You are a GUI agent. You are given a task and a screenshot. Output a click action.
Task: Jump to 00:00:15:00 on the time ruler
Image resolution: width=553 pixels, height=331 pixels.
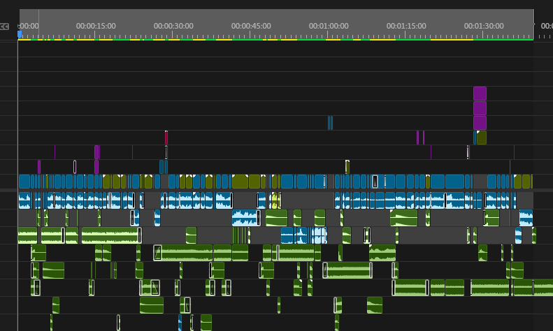click(x=96, y=26)
